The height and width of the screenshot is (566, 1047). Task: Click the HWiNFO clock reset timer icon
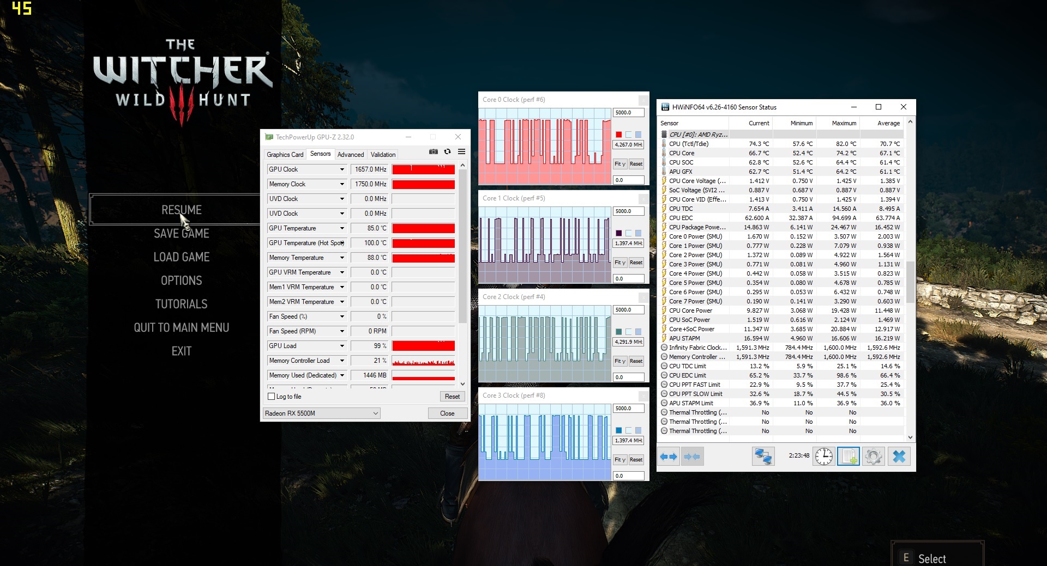[823, 457]
